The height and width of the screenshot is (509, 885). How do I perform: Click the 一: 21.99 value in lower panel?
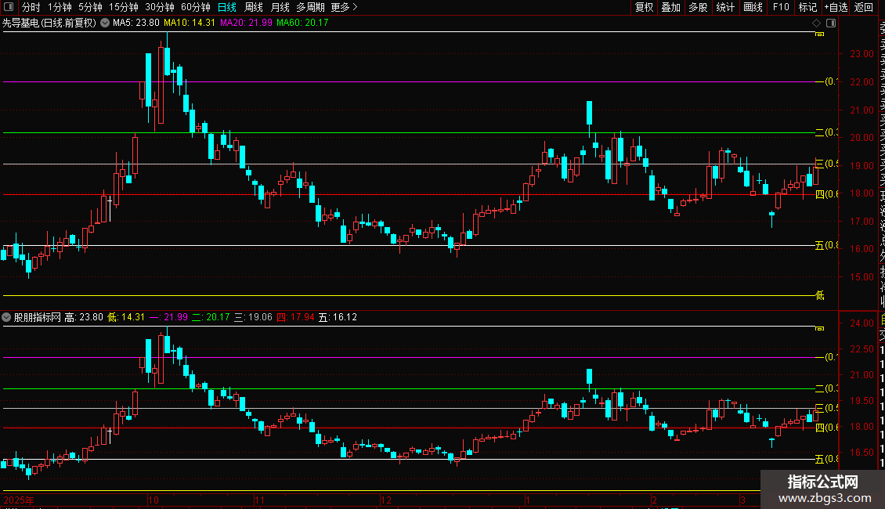pos(168,317)
